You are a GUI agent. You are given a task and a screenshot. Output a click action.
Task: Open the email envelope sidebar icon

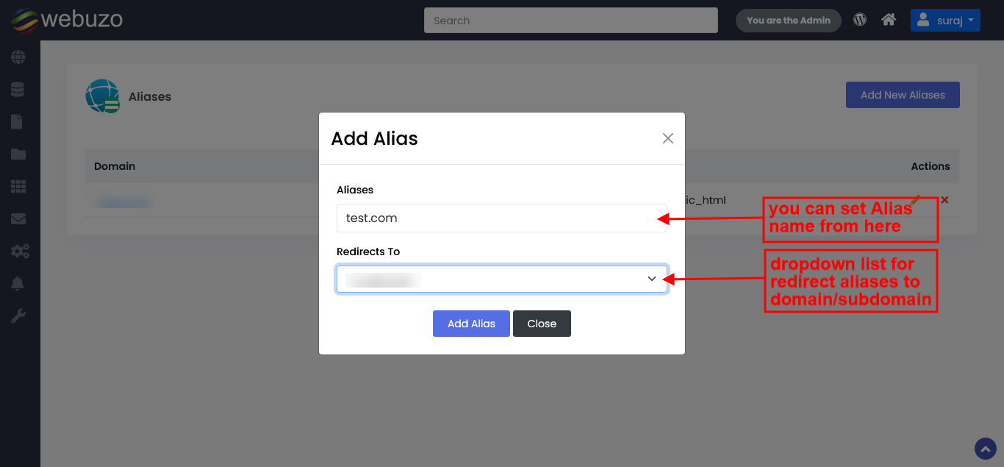(18, 218)
